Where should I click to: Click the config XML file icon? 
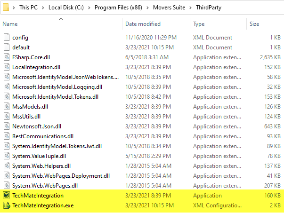pyautogui.click(x=7, y=38)
